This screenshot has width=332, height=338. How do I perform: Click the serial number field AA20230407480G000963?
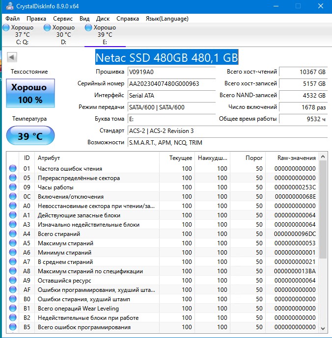[171, 83]
